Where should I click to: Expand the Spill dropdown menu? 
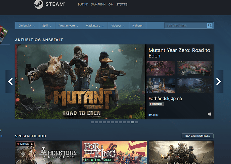pyautogui.click(x=47, y=26)
